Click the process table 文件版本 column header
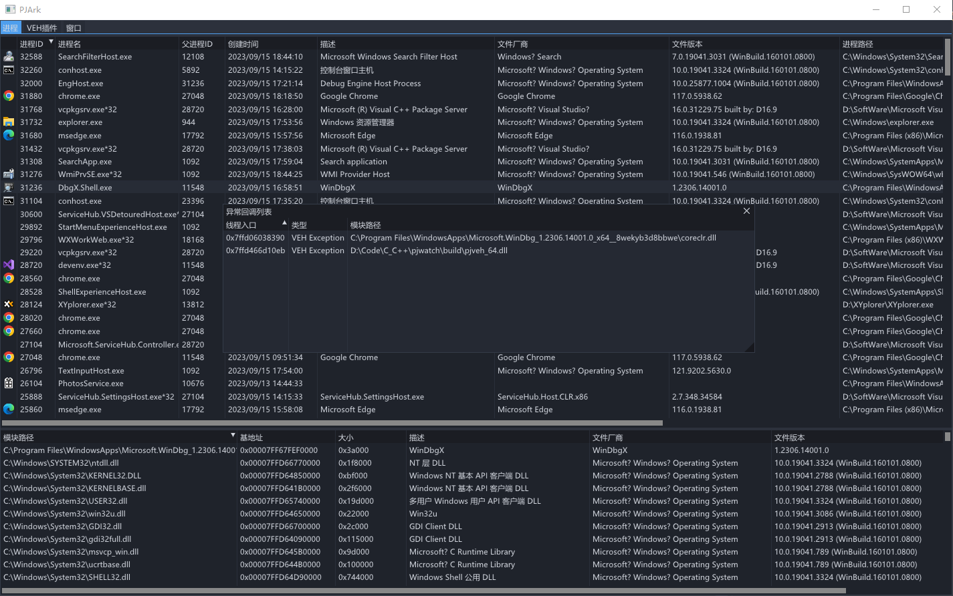Image resolution: width=953 pixels, height=596 pixels. [754, 44]
